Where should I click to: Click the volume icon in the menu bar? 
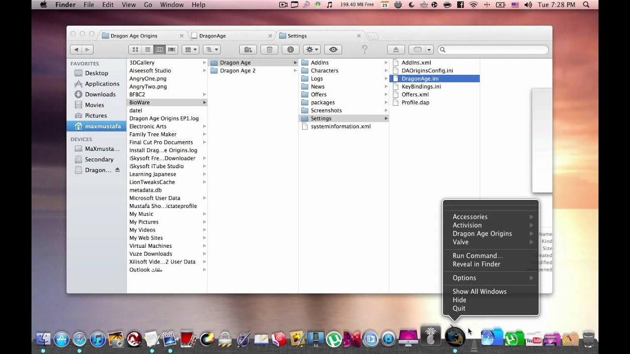[528, 5]
